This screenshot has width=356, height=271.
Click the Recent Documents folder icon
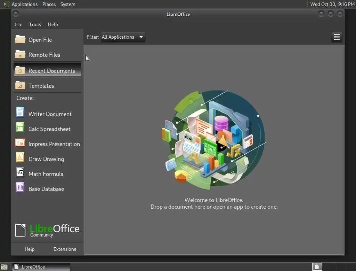click(20, 70)
